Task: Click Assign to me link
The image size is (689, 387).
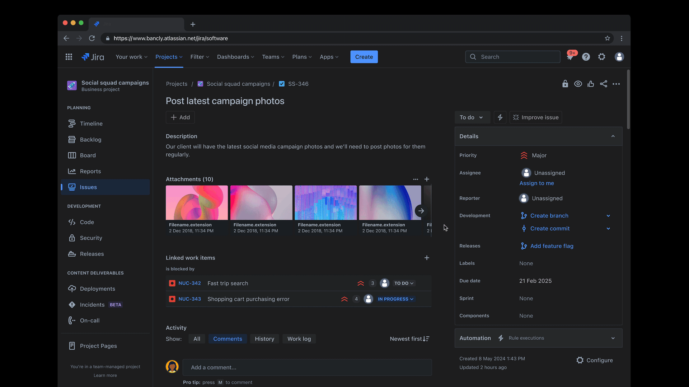Action: [x=536, y=183]
